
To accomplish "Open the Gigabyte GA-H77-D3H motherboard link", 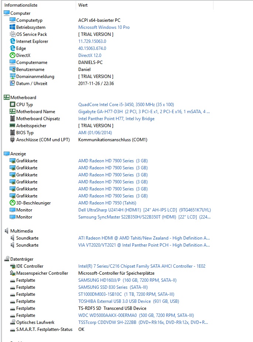I will (144, 111).
